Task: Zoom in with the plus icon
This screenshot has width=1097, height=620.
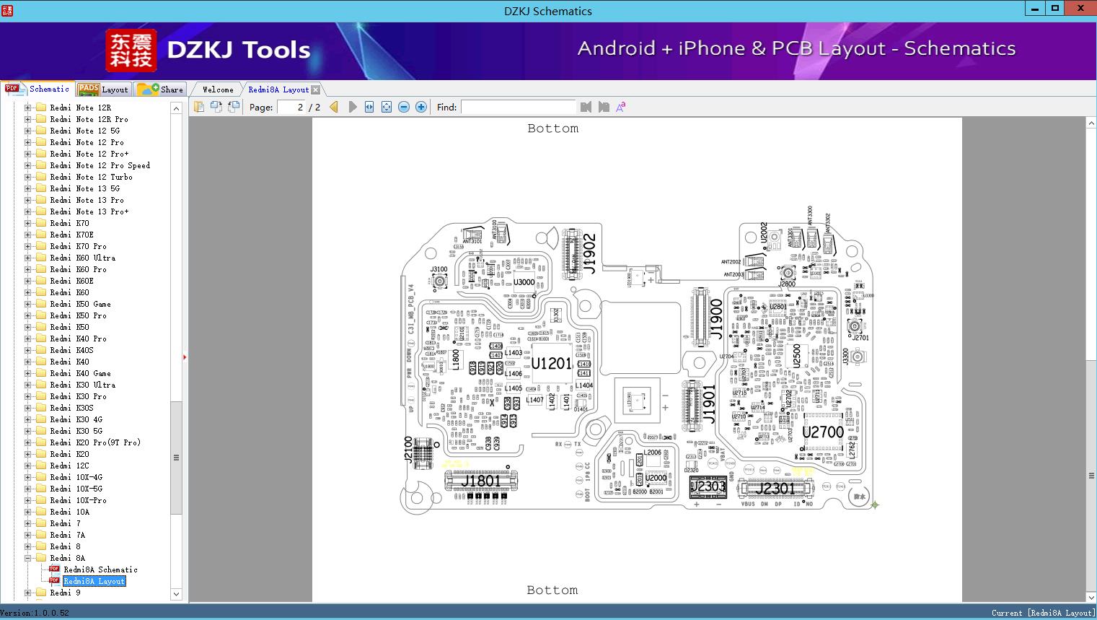Action: (421, 107)
